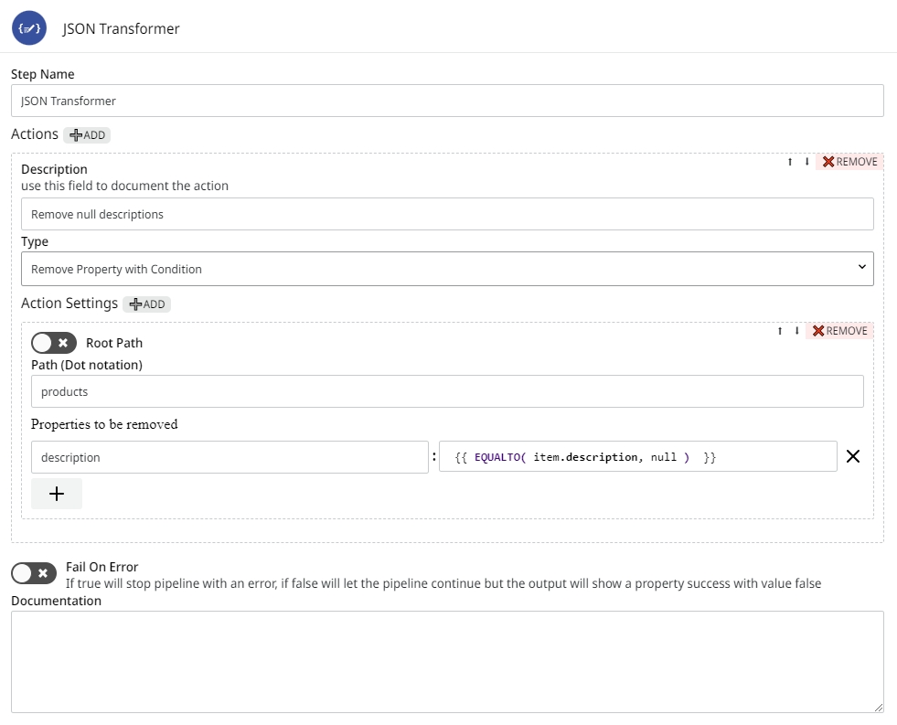The width and height of the screenshot is (897, 725).
Task: Click the EQUALTO condition expression field
Action: click(x=637, y=457)
